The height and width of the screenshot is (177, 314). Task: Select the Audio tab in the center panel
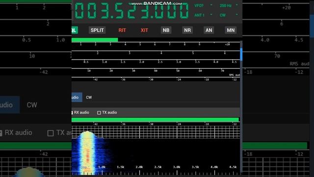(77, 97)
